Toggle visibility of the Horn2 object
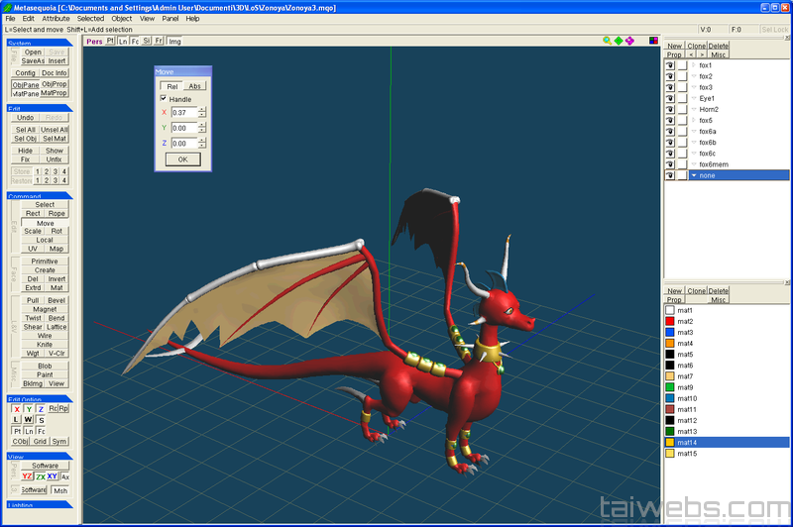Screen dimensions: 793x527 tap(670, 109)
